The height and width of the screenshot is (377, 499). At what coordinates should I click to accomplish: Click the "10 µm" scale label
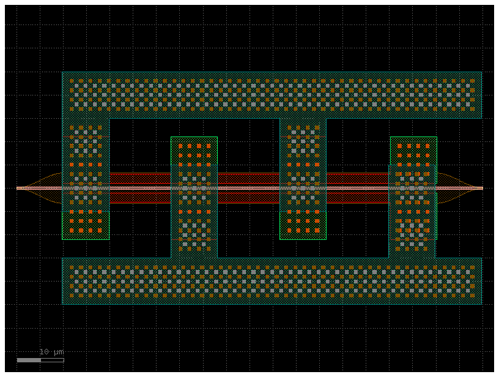pyautogui.click(x=51, y=352)
